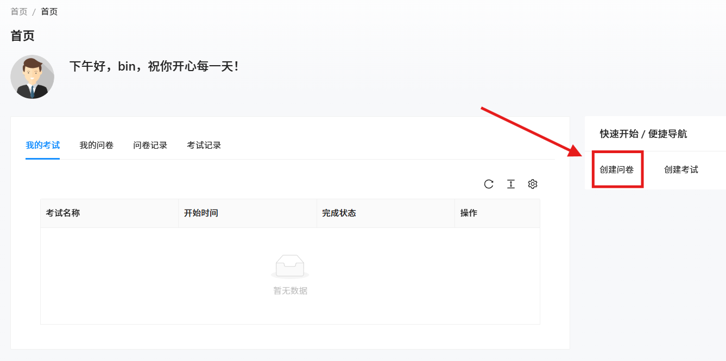Switch to the 我的考试 tab
The image size is (726, 361).
(42, 145)
